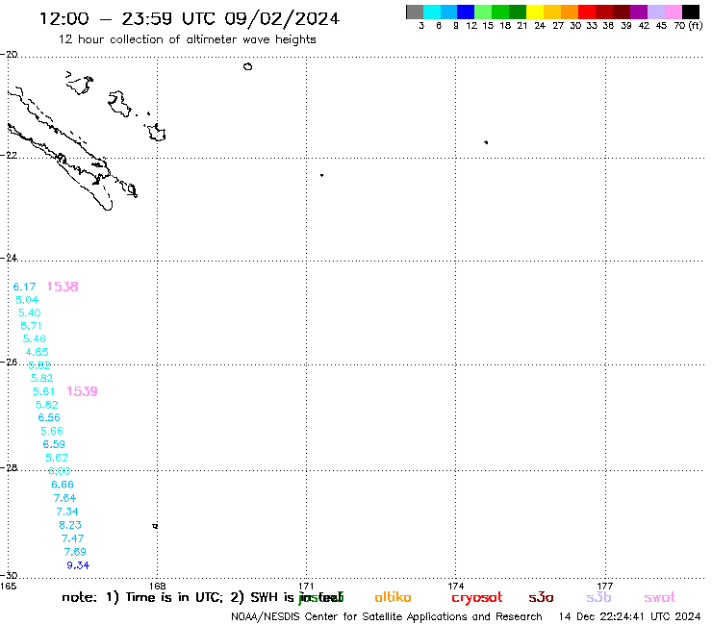This screenshot has height=625, width=712.
Task: Click the longitude axis label 174
Action: 456,587
